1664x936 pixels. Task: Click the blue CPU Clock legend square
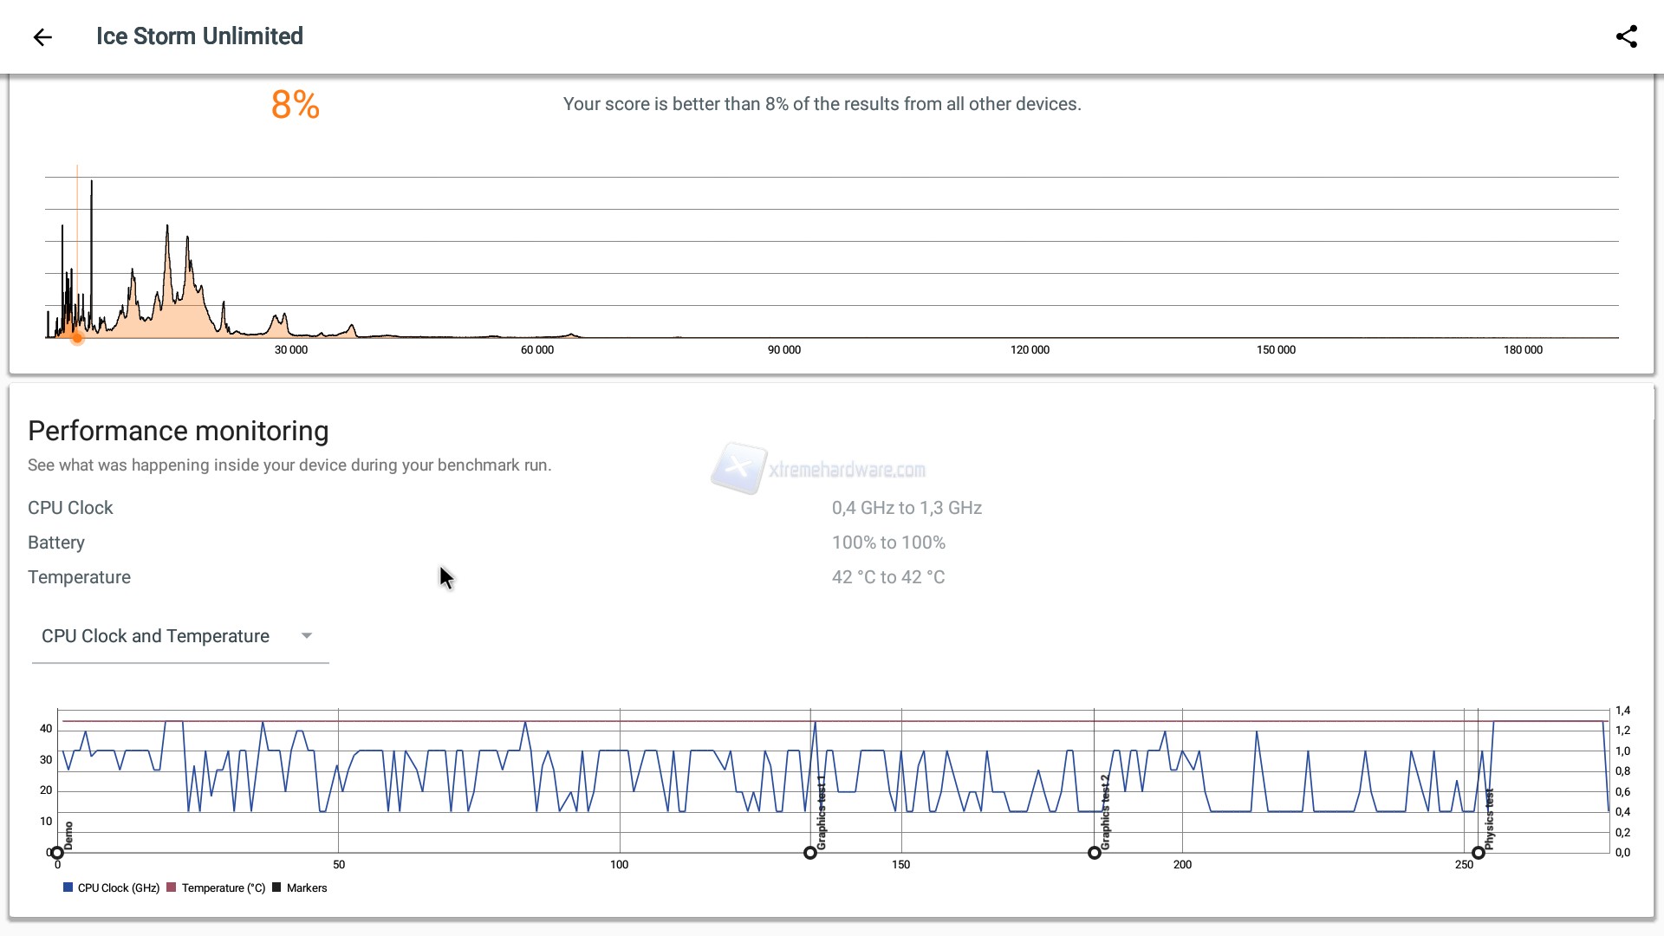click(68, 887)
